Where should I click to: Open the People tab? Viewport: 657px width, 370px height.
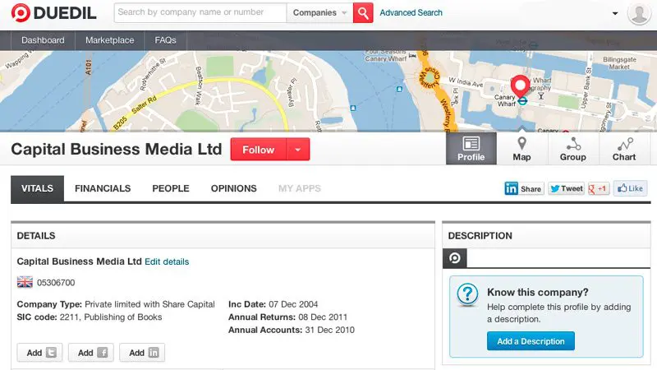tap(171, 188)
